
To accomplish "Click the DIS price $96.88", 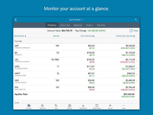I will coord(91,87).
